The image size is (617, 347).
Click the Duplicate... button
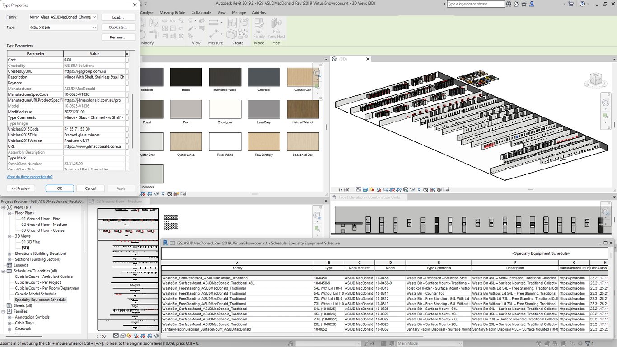pos(118,28)
